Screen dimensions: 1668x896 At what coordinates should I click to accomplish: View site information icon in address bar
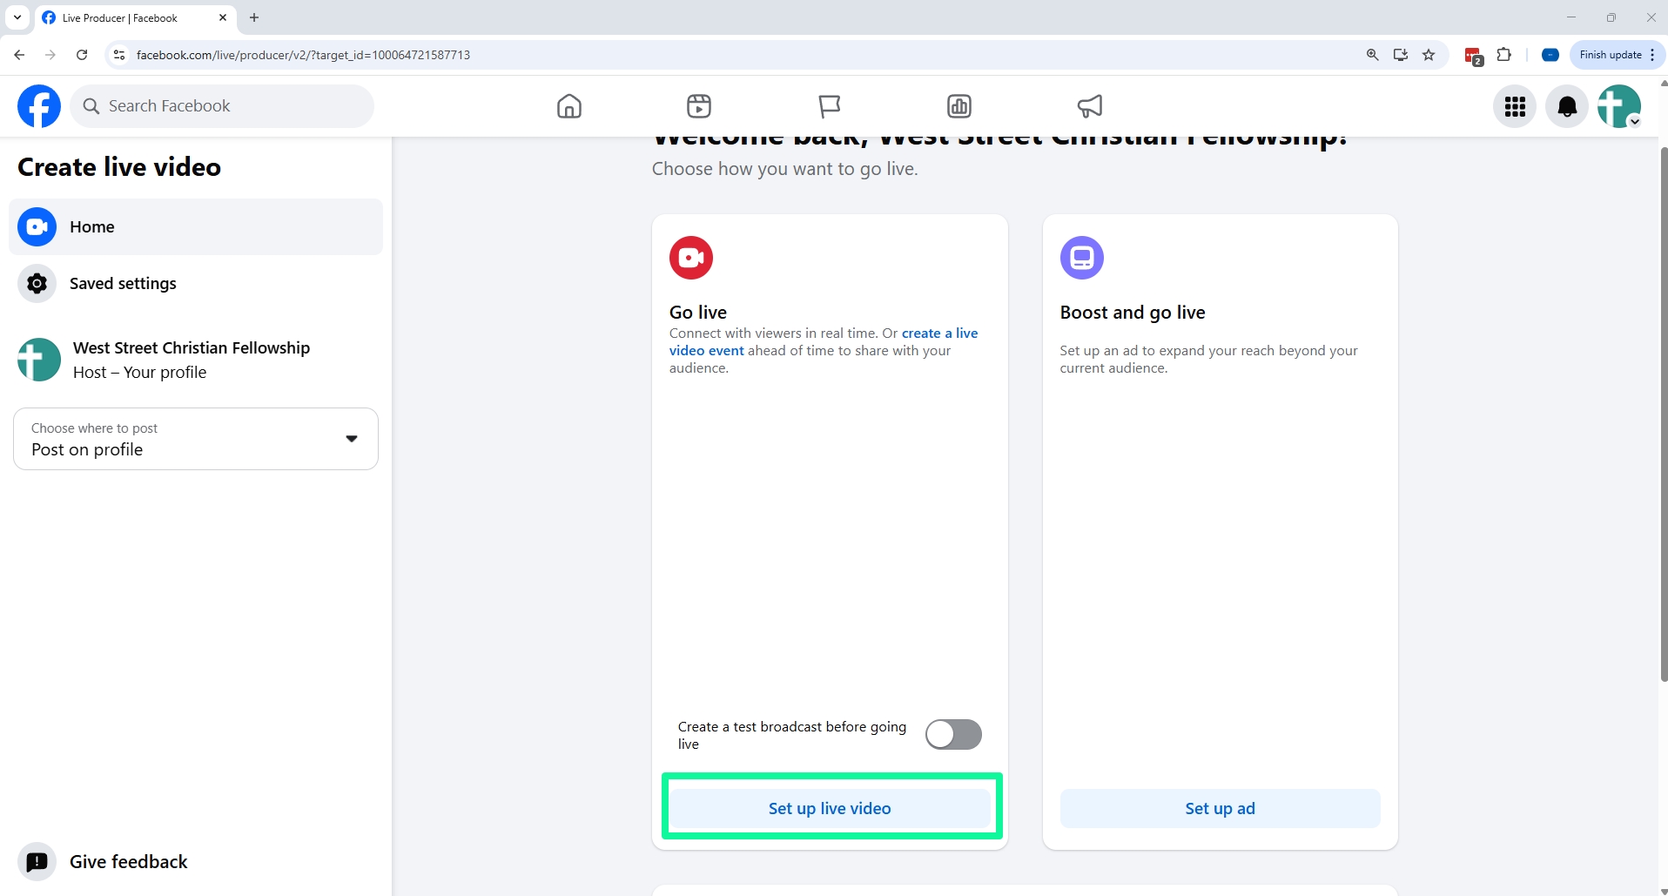tap(119, 55)
